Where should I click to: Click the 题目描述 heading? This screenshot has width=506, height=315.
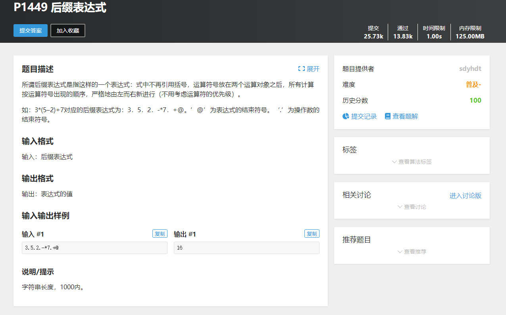pyautogui.click(x=38, y=69)
